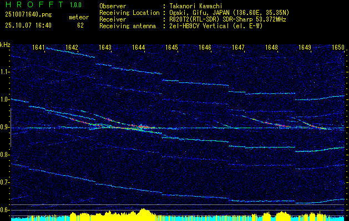Screen dimensions: 349x221
Task: Click the 1647 time marker
Action: [x=238, y=48]
